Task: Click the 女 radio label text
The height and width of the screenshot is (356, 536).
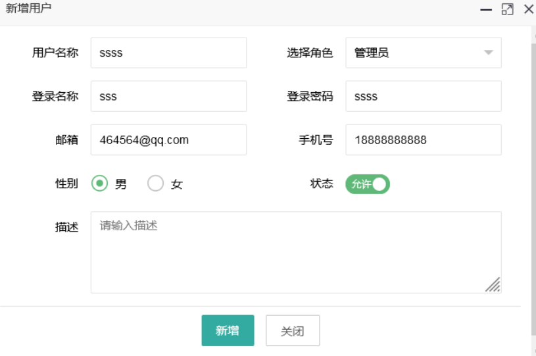Action: pos(177,184)
